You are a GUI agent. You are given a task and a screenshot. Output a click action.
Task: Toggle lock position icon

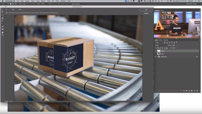point(162,48)
